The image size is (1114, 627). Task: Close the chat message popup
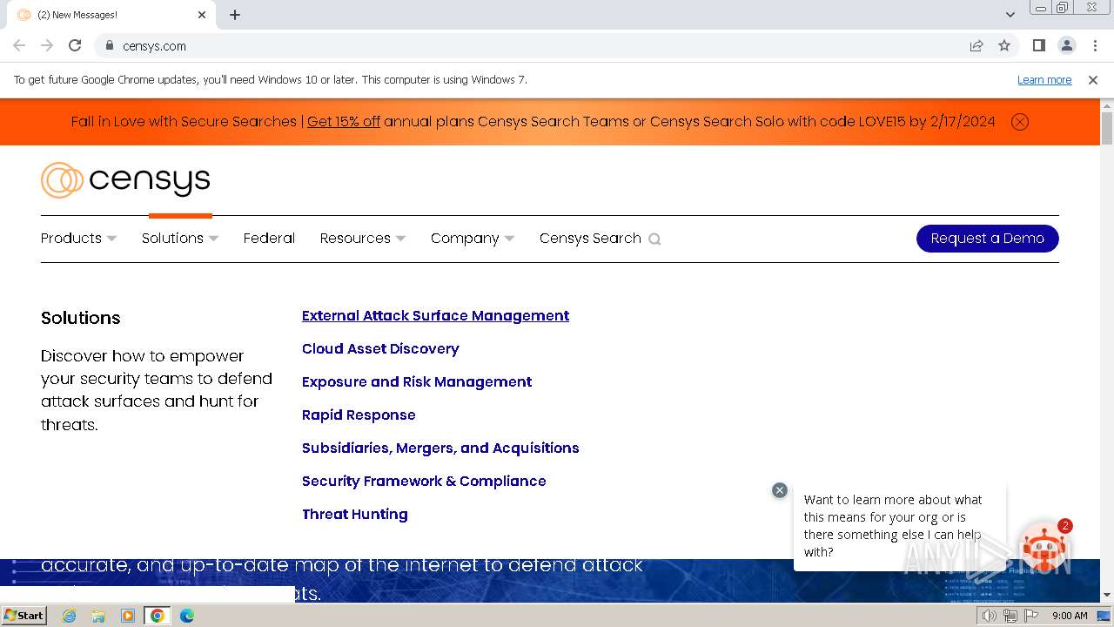[780, 490]
